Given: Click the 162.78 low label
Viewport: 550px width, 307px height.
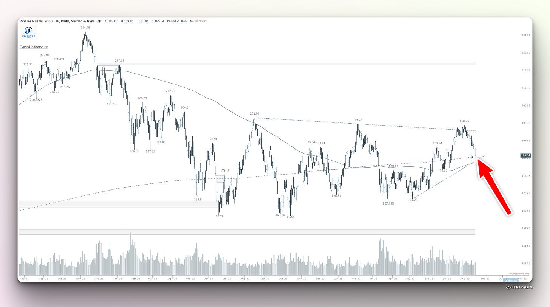Looking at the screenshot, I should [x=218, y=216].
